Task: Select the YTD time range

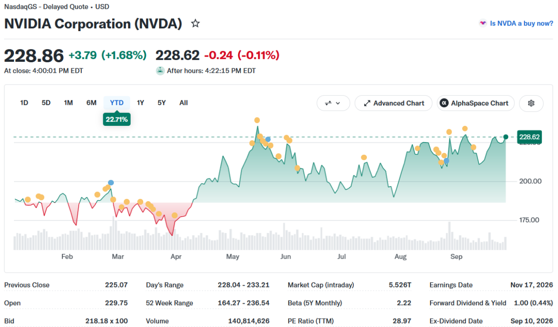Action: (x=117, y=103)
